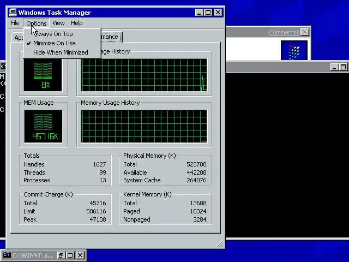Close the Windows Task Manager window
The image size is (349, 262).
point(218,12)
